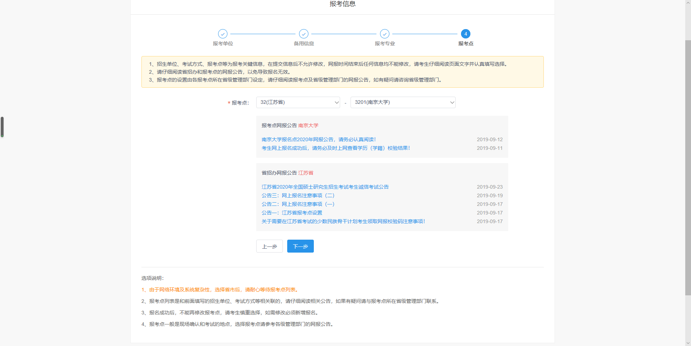Click the 报考单位 step label
691x346 pixels.
tap(223, 43)
